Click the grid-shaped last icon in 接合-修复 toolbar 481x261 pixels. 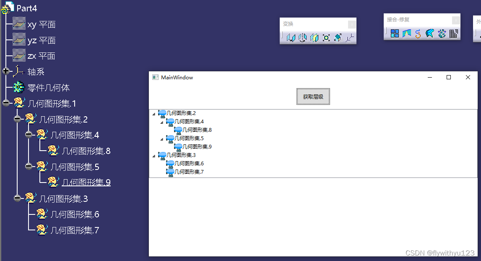point(453,34)
